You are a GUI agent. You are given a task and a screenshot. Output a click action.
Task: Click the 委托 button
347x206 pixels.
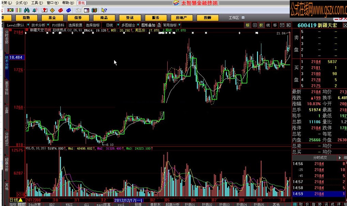point(81,3)
